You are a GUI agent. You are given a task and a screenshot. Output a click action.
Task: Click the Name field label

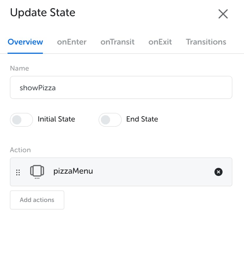pos(19,68)
